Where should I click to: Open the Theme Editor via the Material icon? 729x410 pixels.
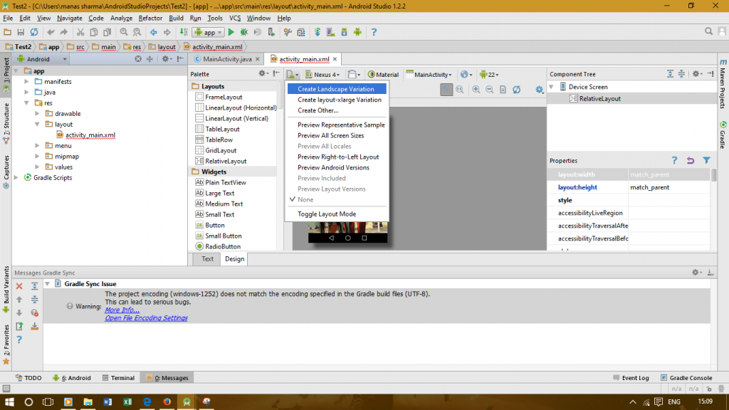tap(383, 74)
